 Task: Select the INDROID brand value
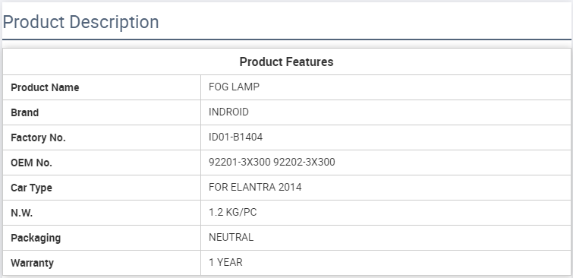(228, 112)
